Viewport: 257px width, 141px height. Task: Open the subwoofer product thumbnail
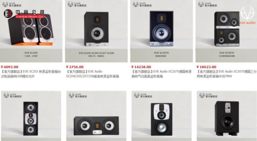pyautogui.click(x=227, y=116)
